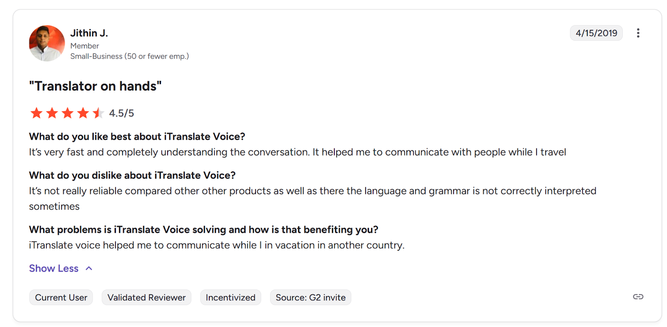Collapse the review via Show Less
Viewport: 667px width, 327px height.
pyautogui.click(x=53, y=268)
